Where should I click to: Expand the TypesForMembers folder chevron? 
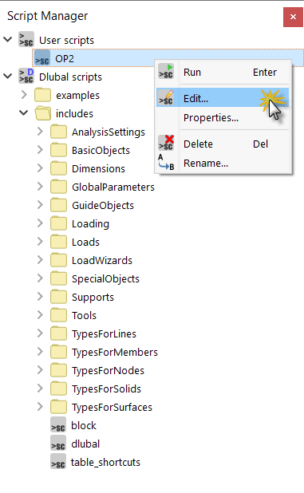(40, 352)
